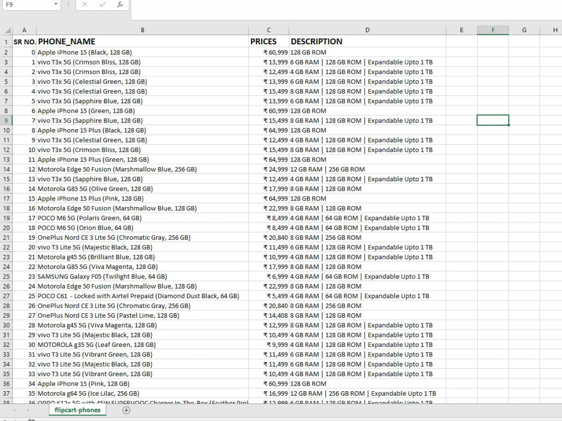Click the Insert Function fx icon
The width and height of the screenshot is (562, 421).
point(120,4)
